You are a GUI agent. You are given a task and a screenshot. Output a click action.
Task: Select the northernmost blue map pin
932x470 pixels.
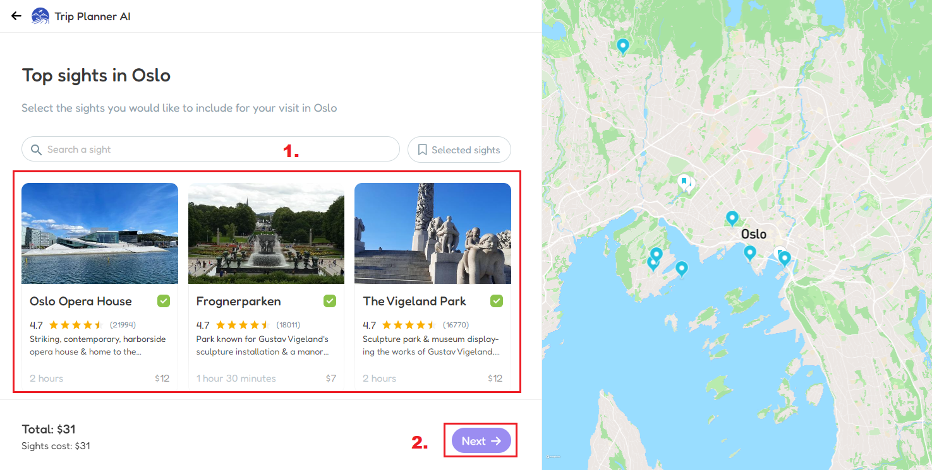[622, 46]
